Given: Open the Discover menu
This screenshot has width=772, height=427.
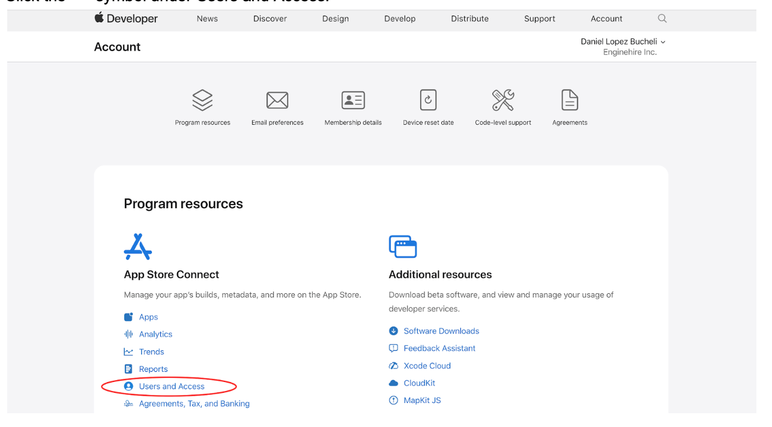Looking at the screenshot, I should (x=270, y=19).
